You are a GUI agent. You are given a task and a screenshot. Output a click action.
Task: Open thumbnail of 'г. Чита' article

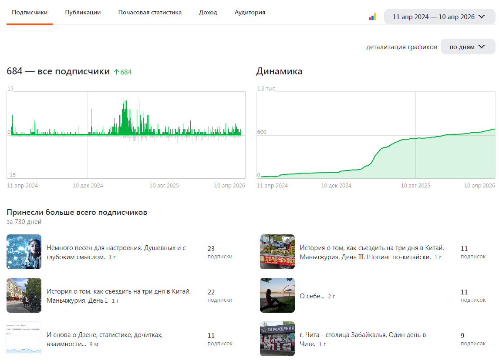[x=277, y=339]
